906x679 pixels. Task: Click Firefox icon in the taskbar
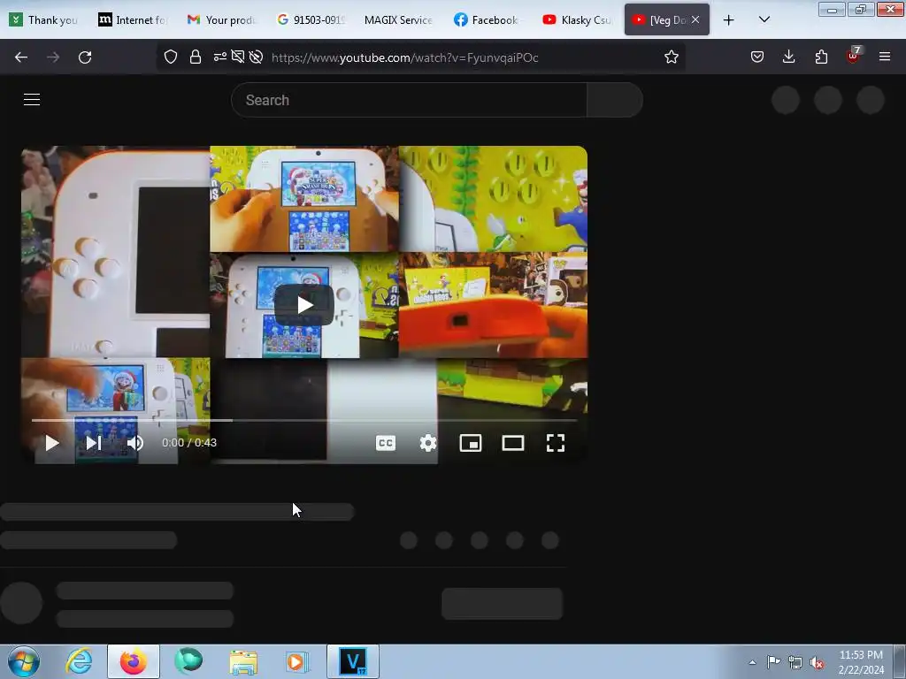pyautogui.click(x=133, y=661)
